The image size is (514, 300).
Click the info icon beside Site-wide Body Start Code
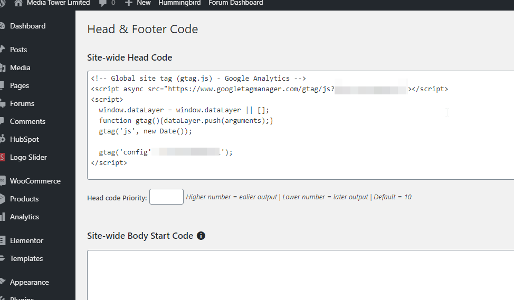tap(201, 236)
